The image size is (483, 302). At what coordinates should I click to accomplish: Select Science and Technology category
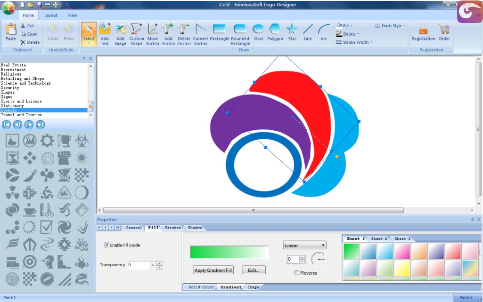coord(26,83)
